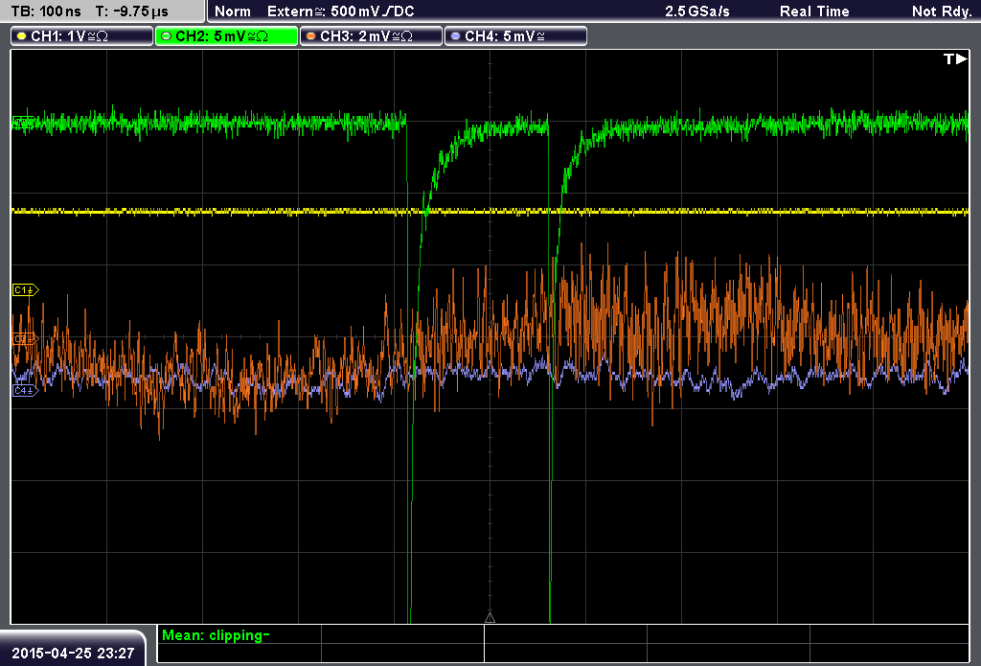Click the 2015-04-25 23:27 date display
The width and height of the screenshot is (981, 666).
click(73, 653)
